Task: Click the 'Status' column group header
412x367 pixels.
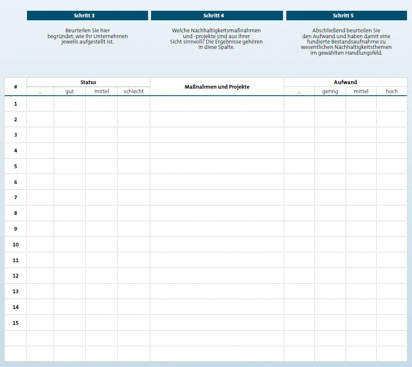Action: point(88,82)
